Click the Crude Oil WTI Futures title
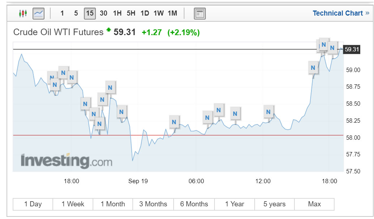Image resolution: width=374 pixels, height=219 pixels. 58,32
